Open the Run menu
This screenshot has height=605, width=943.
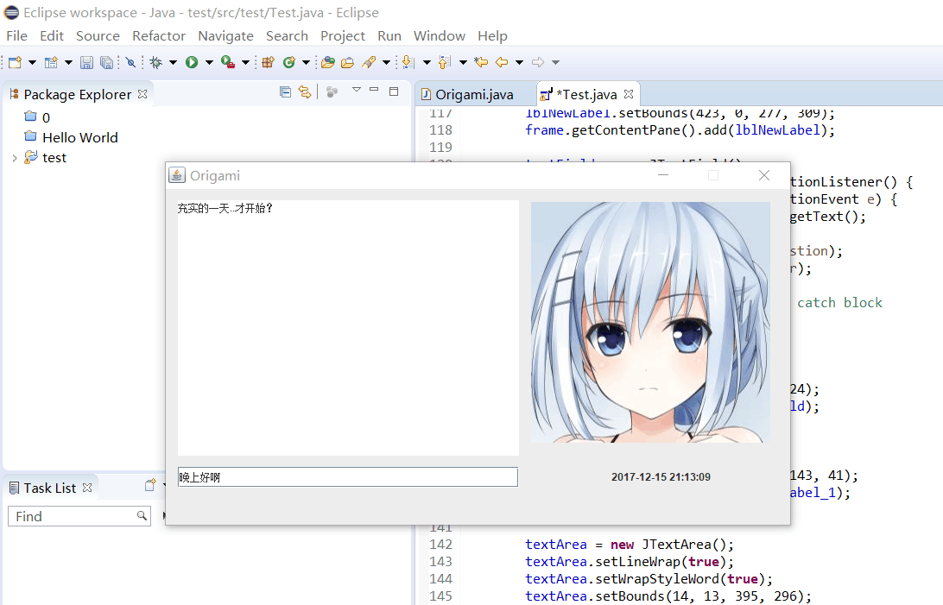[x=389, y=36]
